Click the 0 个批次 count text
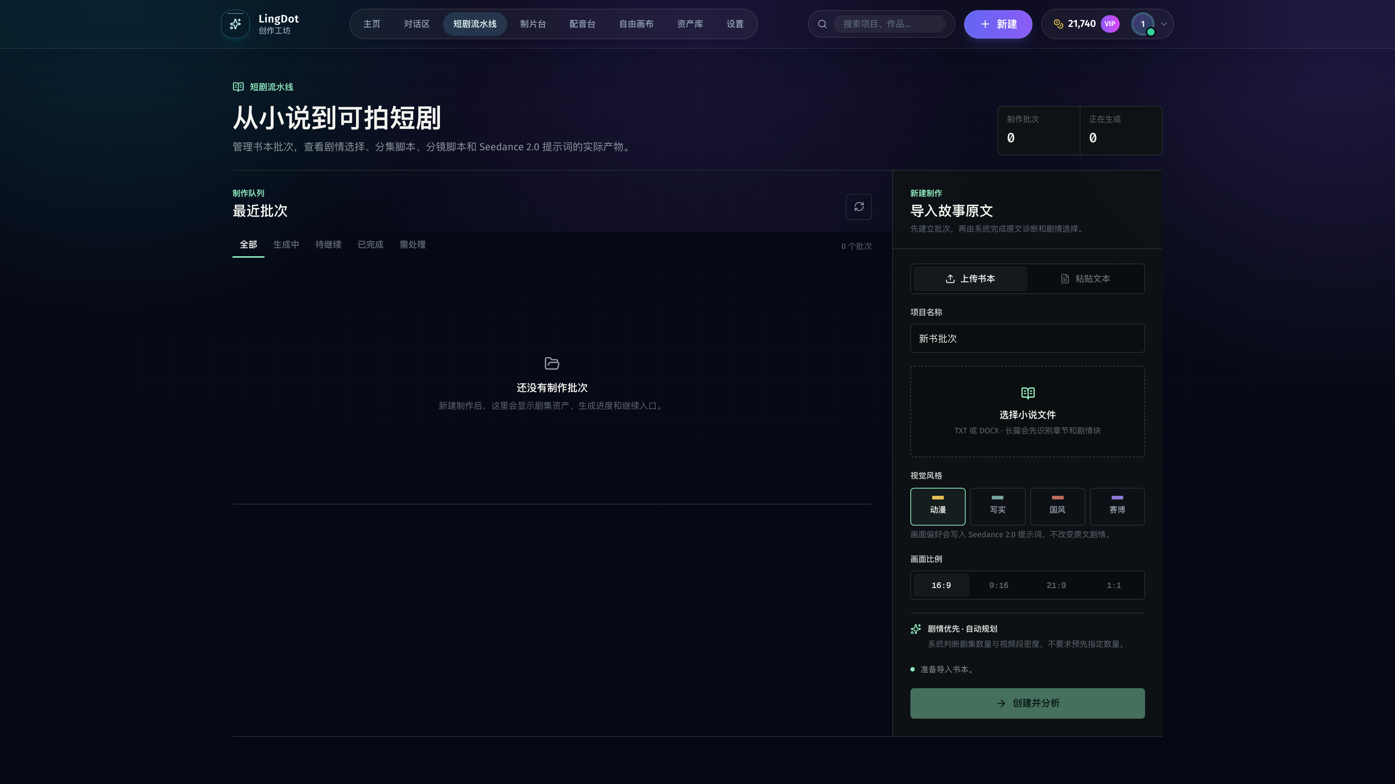 (856, 246)
